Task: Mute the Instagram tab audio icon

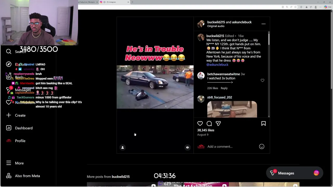Action: click(104, 2)
